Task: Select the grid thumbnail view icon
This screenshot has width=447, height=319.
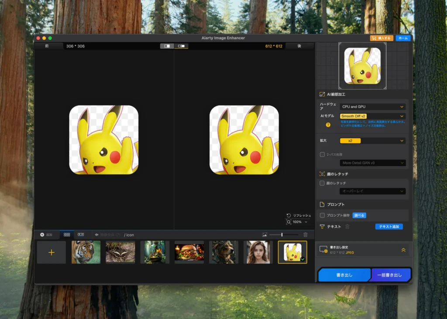Action: (x=67, y=234)
